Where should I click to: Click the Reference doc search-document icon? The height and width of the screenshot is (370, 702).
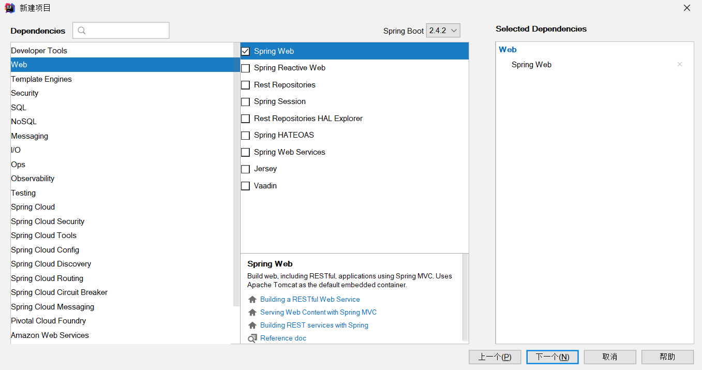click(x=252, y=338)
